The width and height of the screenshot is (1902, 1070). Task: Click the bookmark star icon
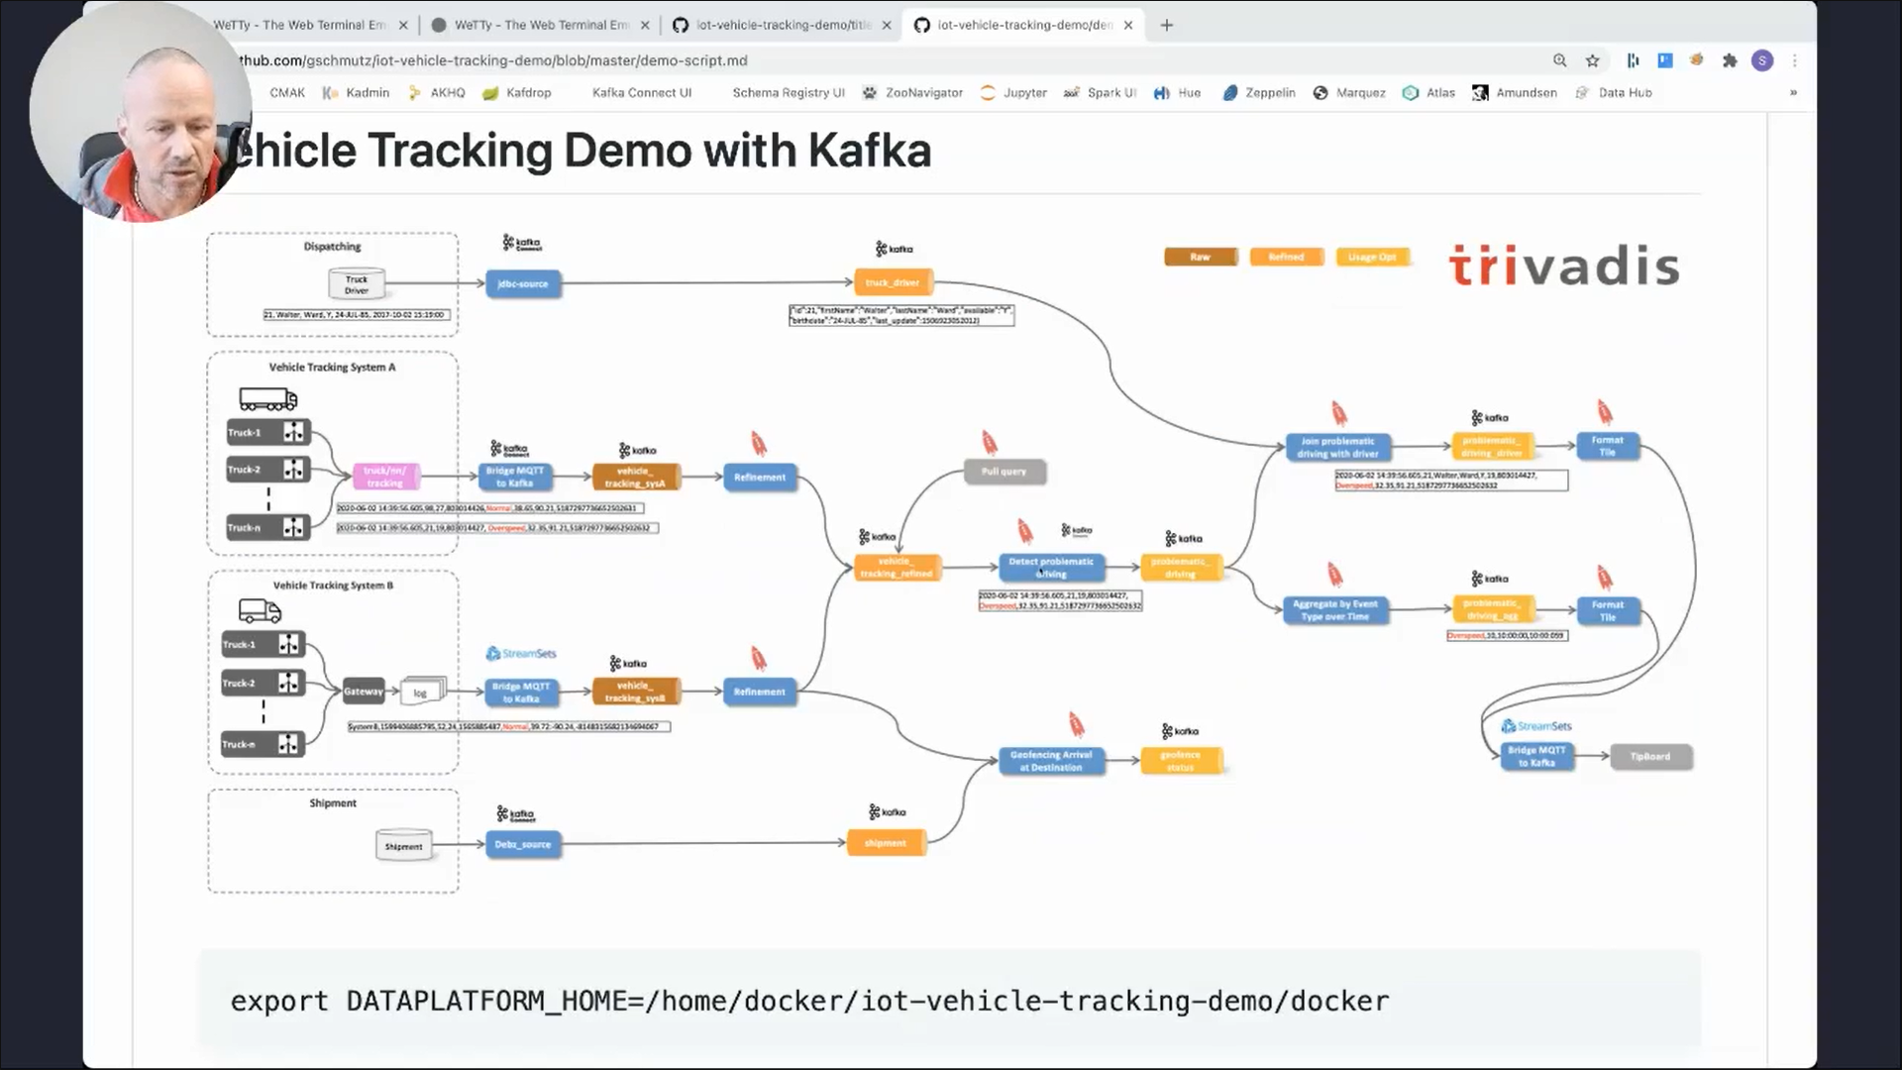(x=1592, y=60)
